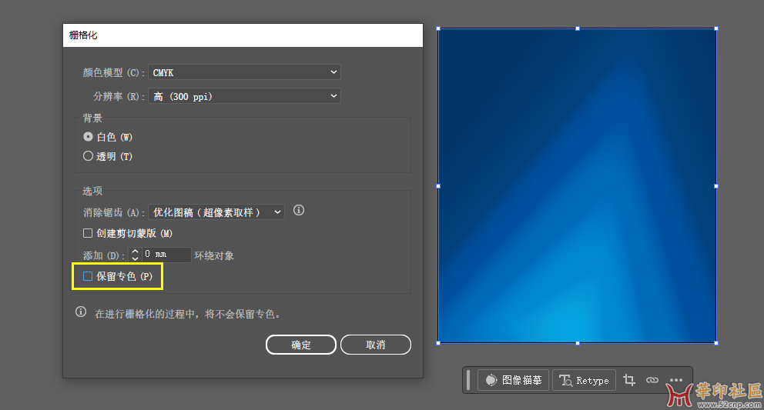This screenshot has width=764, height=410.
Task: Select the 白色 (W) background radio button
Action: [88, 137]
